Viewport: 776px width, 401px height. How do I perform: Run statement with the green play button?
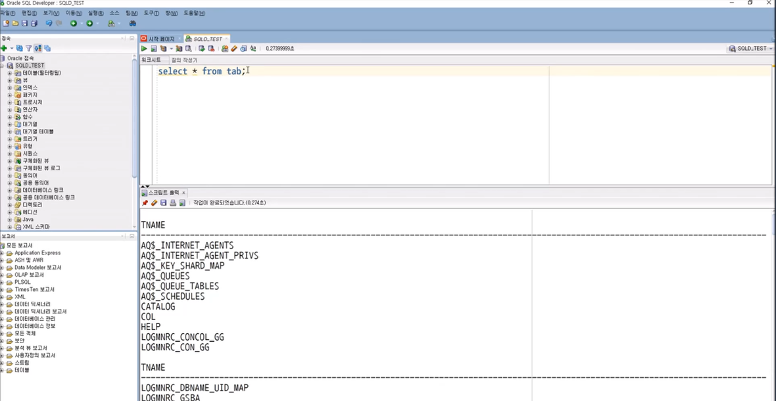144,49
